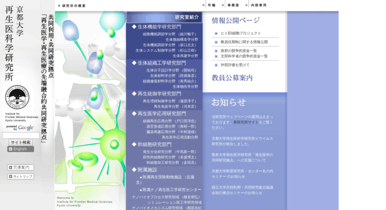Open ヒトES細胞プロジェクト link
Screen dimensions: 386x210
point(240,33)
